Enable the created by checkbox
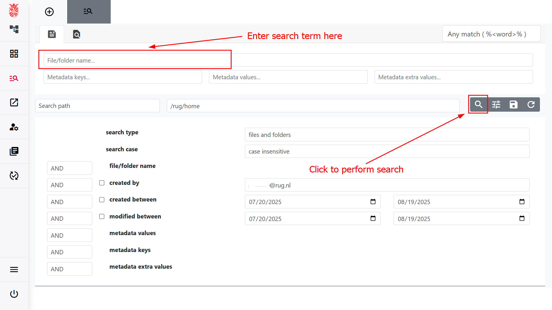The height and width of the screenshot is (310, 552). pyautogui.click(x=102, y=183)
